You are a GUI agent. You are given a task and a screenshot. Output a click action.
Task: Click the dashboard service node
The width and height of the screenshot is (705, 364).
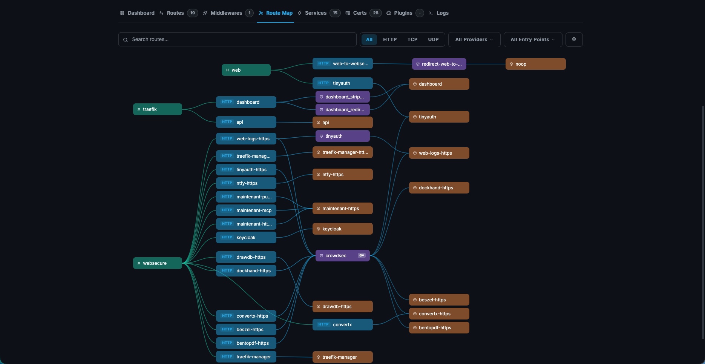[x=439, y=84]
